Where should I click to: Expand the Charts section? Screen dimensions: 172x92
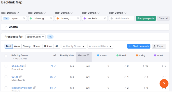6,27
